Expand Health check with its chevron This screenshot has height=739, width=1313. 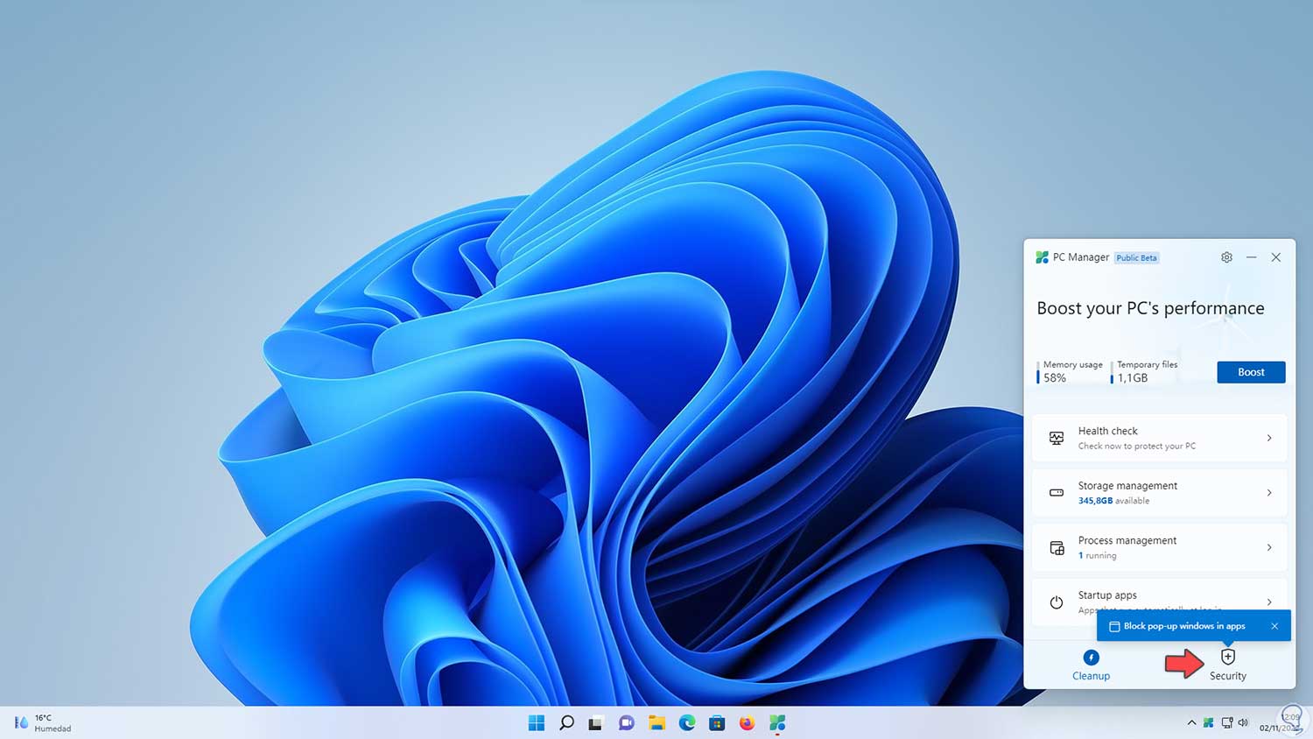pos(1269,438)
